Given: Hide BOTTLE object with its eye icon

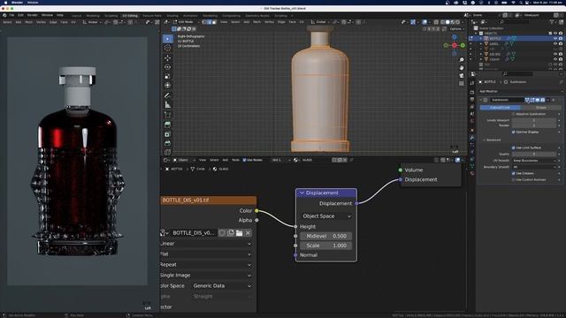Looking at the screenshot, I should [555, 38].
